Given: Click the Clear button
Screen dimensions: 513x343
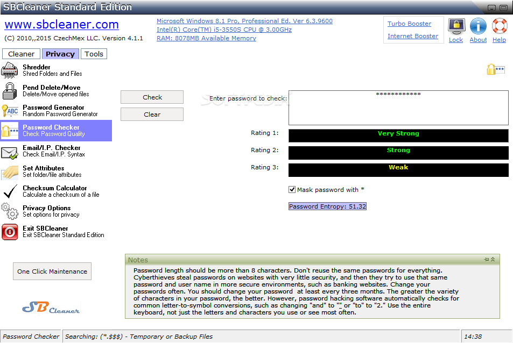Looking at the screenshot, I should click(x=152, y=115).
